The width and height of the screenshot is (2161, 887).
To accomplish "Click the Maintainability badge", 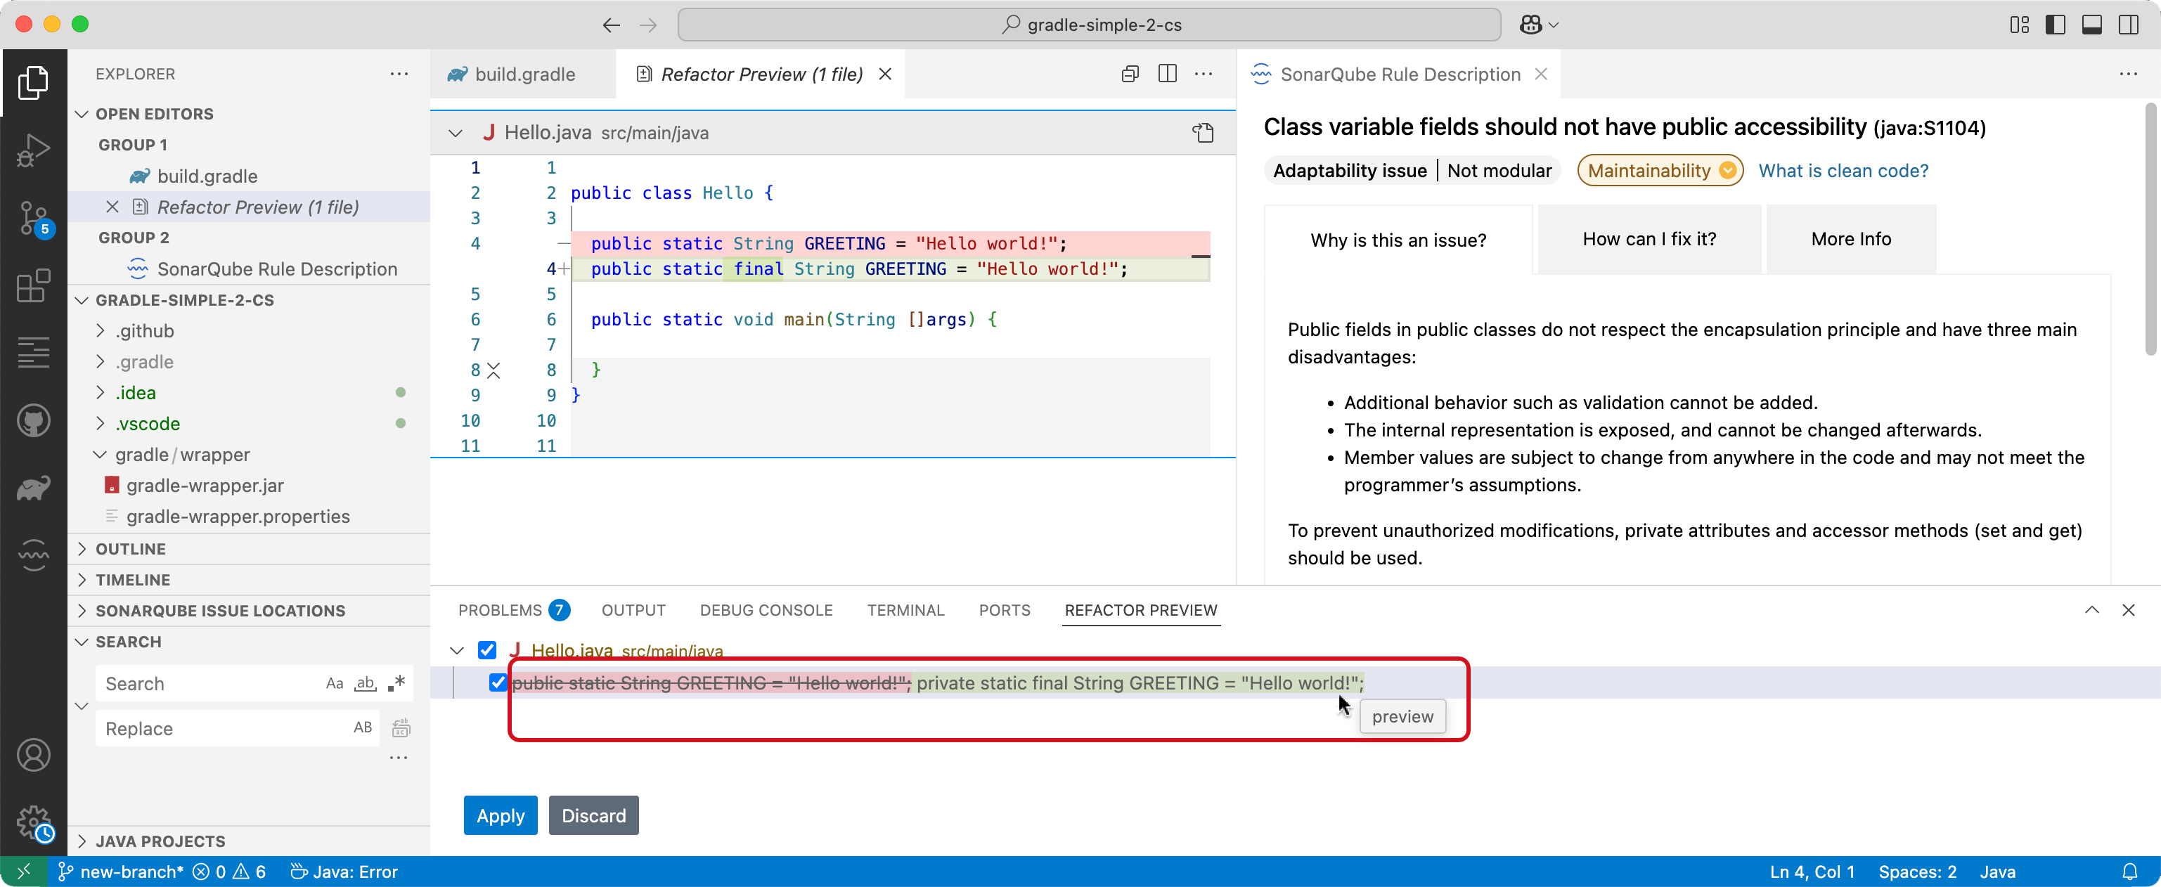I will click(x=1660, y=170).
